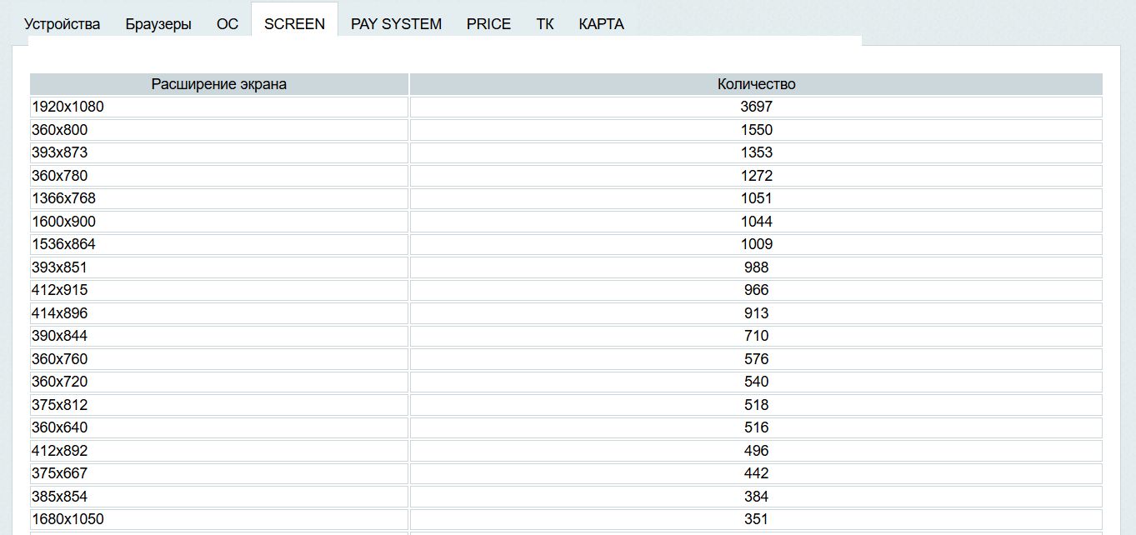This screenshot has width=1136, height=535.
Task: Switch to the PRICE tab
Action: coord(488,24)
